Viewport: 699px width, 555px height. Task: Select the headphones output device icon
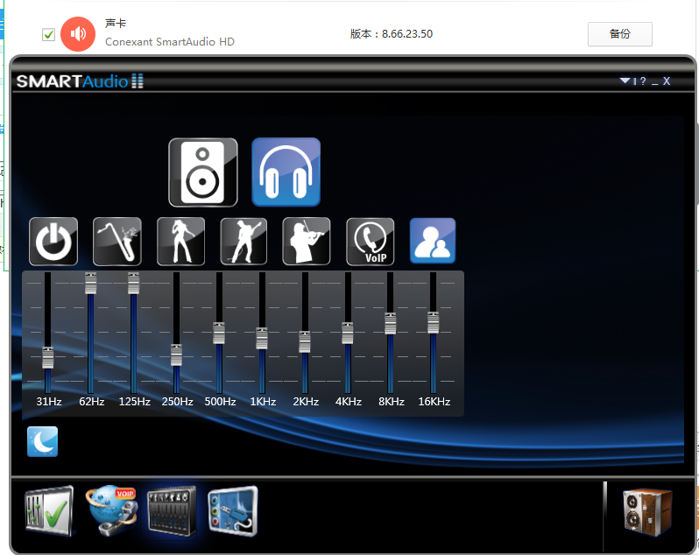click(286, 172)
